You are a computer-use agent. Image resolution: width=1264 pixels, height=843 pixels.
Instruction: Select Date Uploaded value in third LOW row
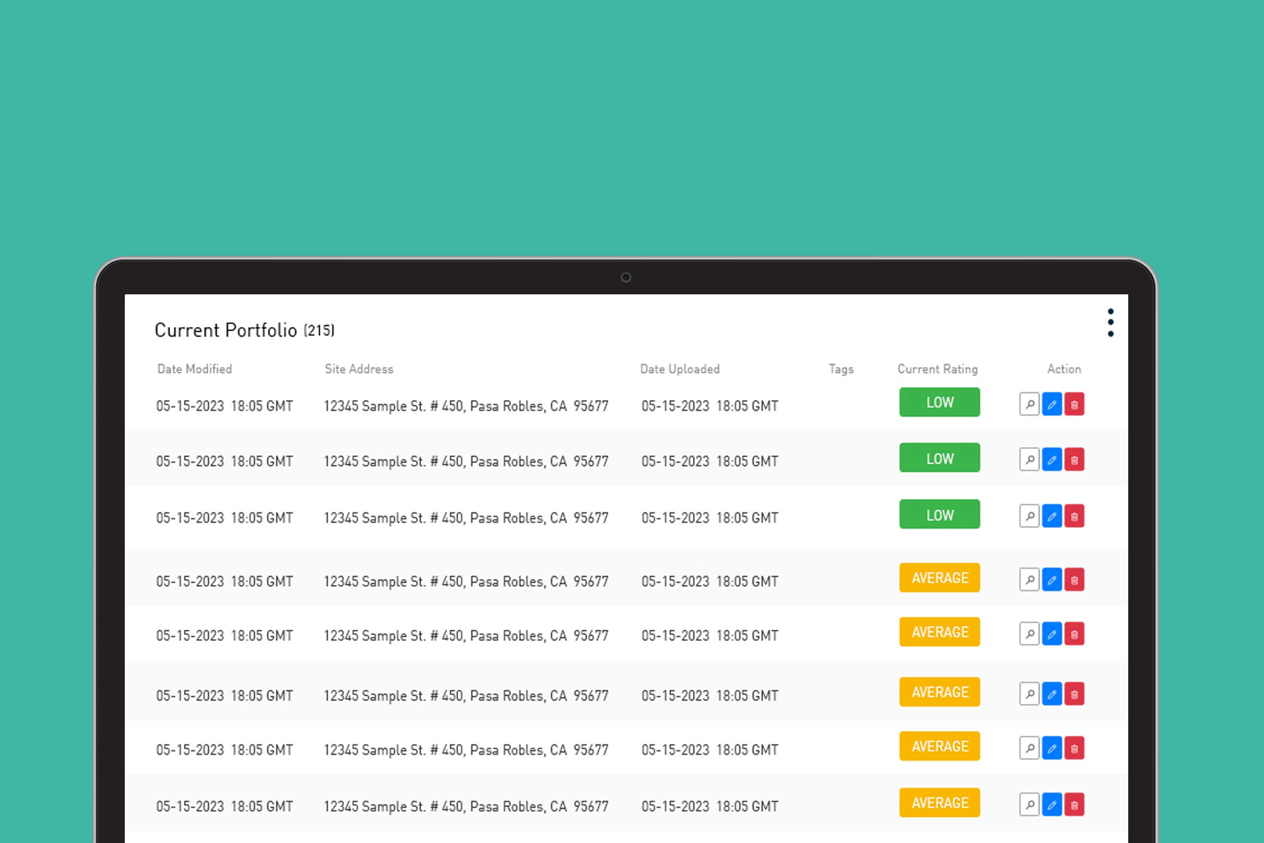(x=710, y=518)
